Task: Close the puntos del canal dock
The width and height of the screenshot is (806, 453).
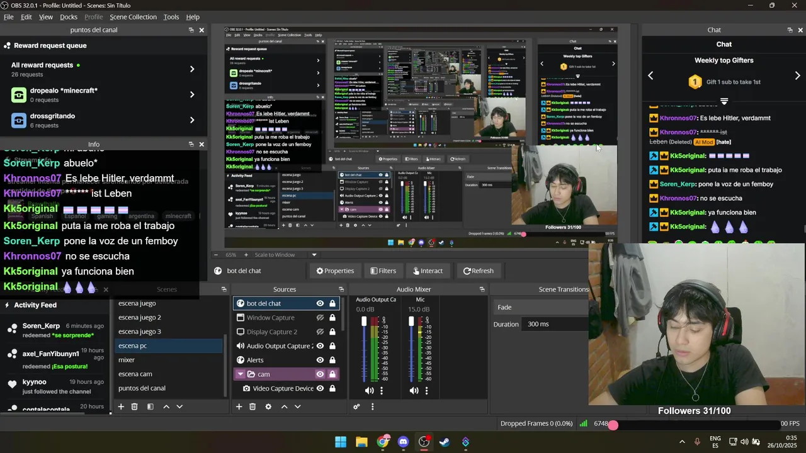Action: point(201,30)
